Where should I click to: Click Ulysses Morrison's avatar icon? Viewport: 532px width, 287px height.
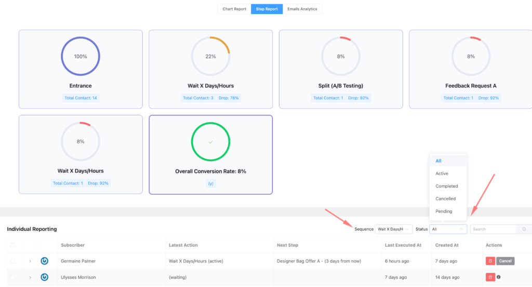click(x=45, y=277)
